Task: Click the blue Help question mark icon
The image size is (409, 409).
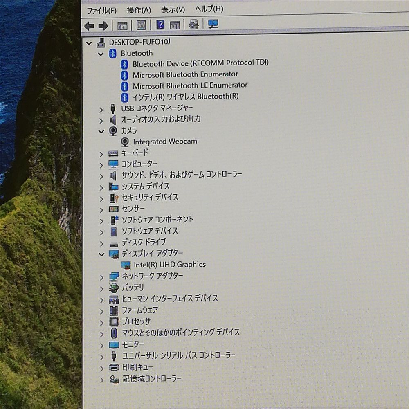Action: click(160, 25)
